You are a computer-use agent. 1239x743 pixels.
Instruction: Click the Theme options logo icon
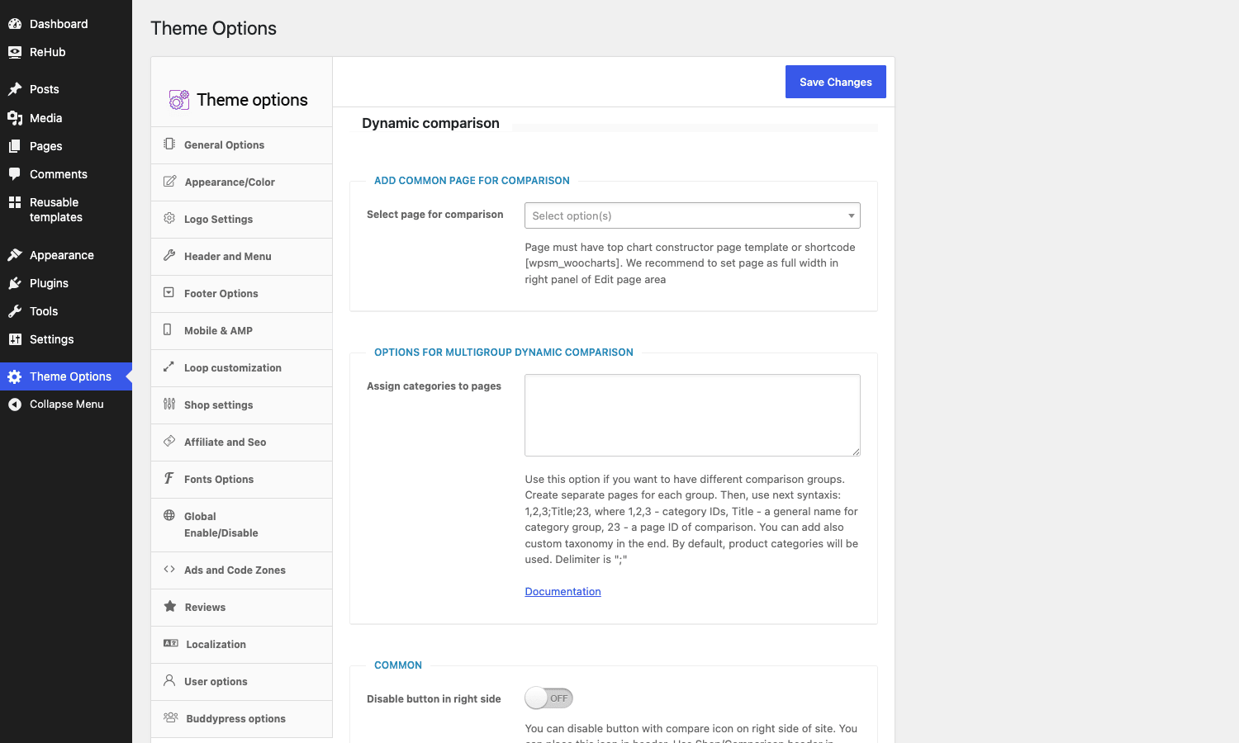click(x=179, y=100)
